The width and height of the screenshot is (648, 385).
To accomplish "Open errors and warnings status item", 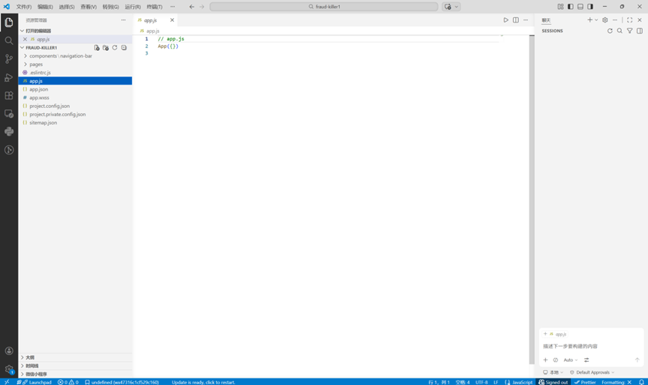I will 67,382.
